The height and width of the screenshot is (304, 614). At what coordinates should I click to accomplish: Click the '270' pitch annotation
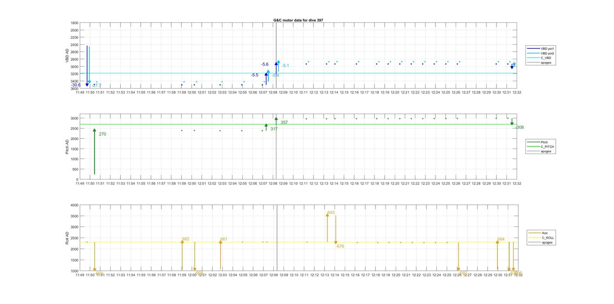point(102,134)
